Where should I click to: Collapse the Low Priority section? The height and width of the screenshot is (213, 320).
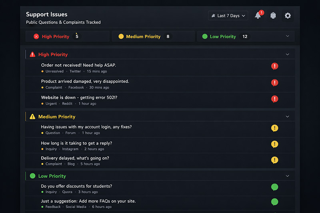[x=287, y=176]
